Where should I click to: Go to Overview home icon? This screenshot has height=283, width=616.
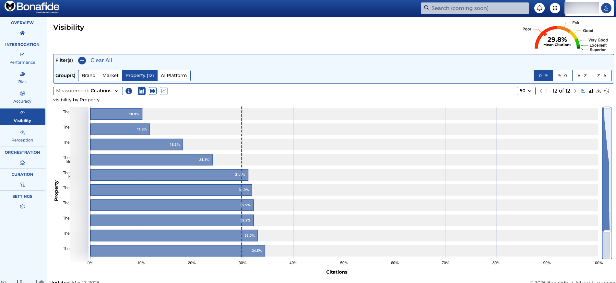pyautogui.click(x=22, y=33)
